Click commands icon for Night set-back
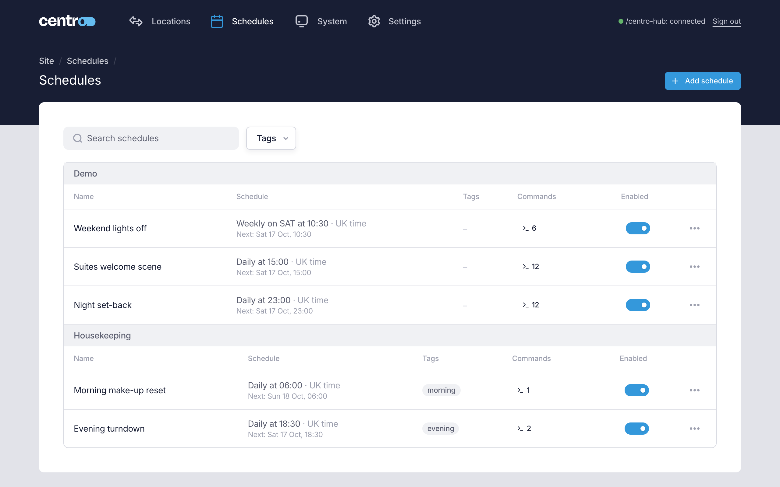 coord(525,305)
